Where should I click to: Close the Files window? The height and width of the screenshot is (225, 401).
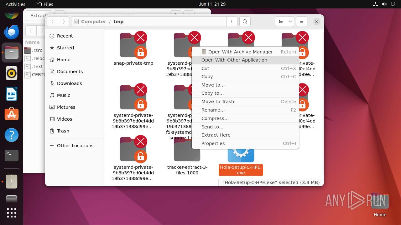(x=317, y=22)
